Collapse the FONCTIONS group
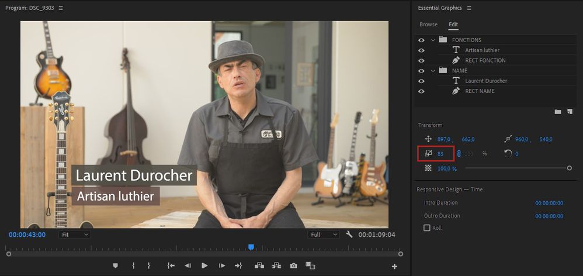Image resolution: width=583 pixels, height=276 pixels. (x=433, y=40)
